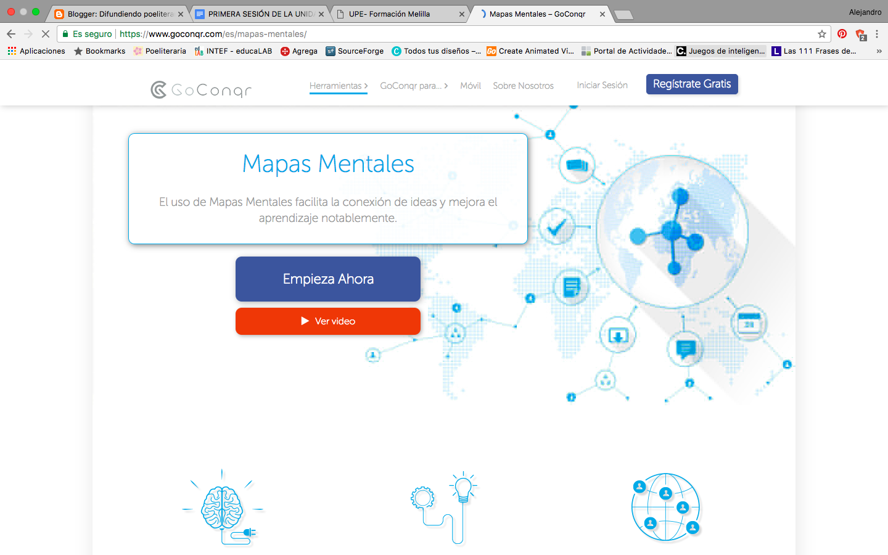The width and height of the screenshot is (888, 555).
Task: Open the Chrome three-dot menu
Action: coord(877,34)
